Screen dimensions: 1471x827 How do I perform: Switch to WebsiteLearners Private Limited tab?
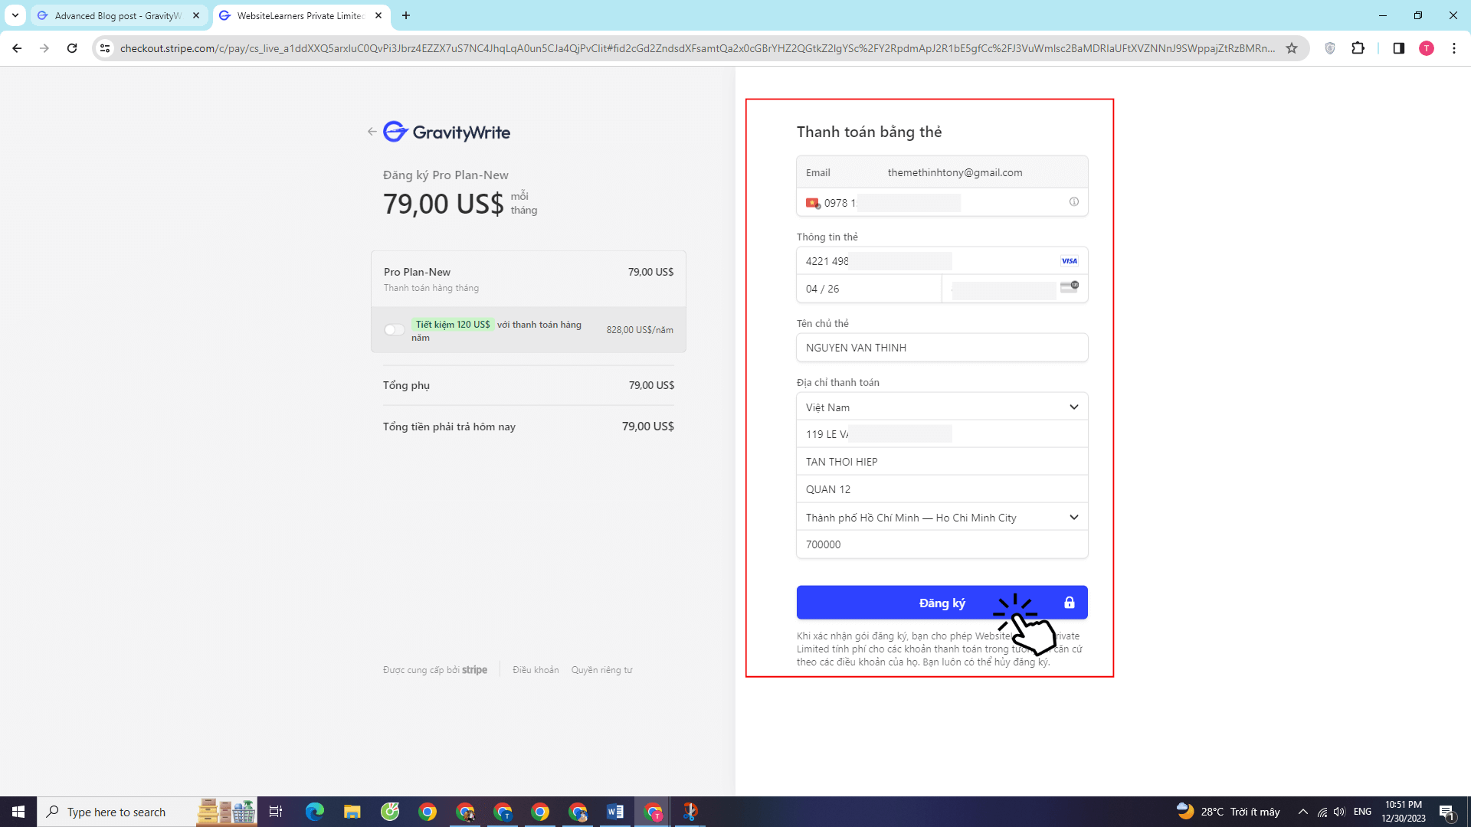301,15
